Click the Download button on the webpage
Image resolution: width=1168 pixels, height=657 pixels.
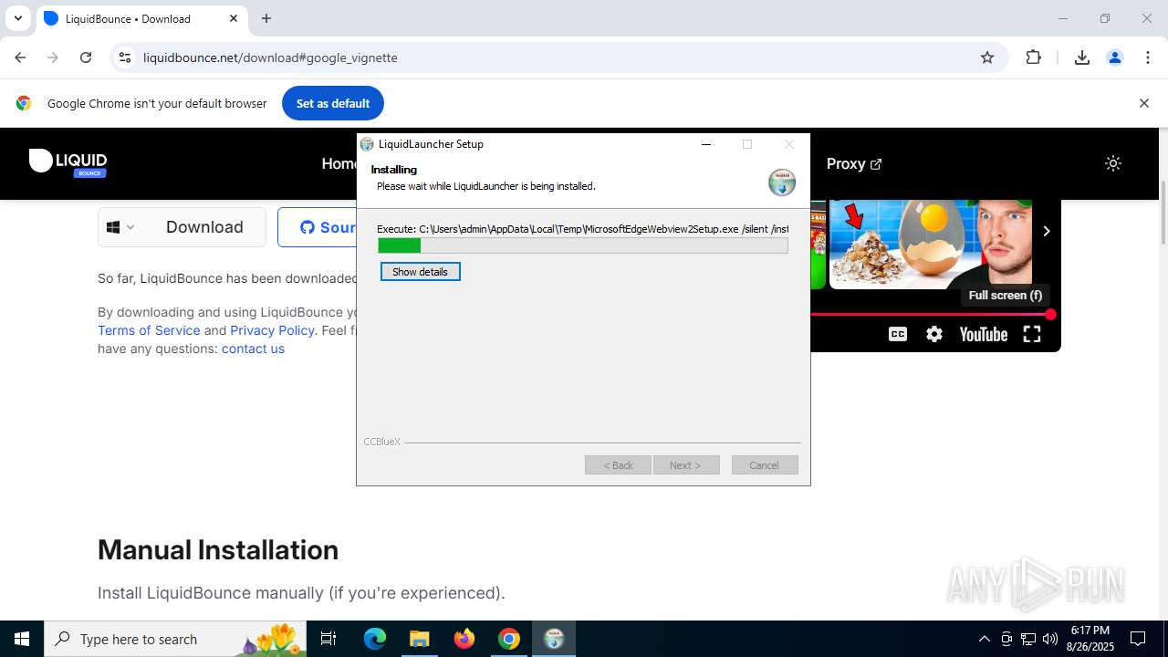point(204,227)
